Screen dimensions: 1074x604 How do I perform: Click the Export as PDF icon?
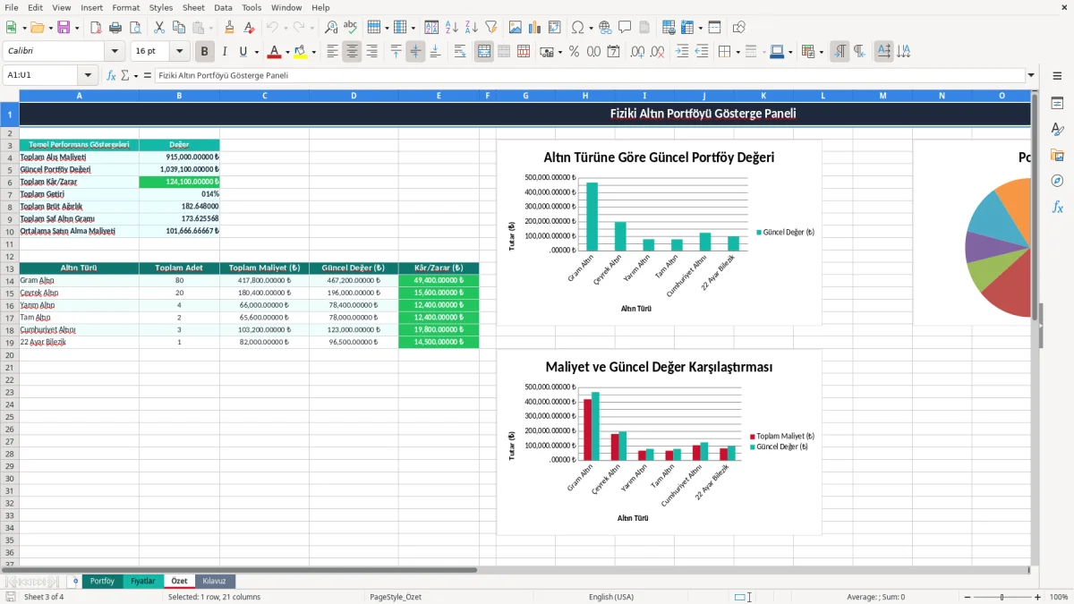pyautogui.click(x=96, y=28)
